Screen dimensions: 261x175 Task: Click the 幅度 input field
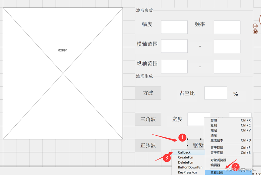pyautogui.click(x=174, y=27)
